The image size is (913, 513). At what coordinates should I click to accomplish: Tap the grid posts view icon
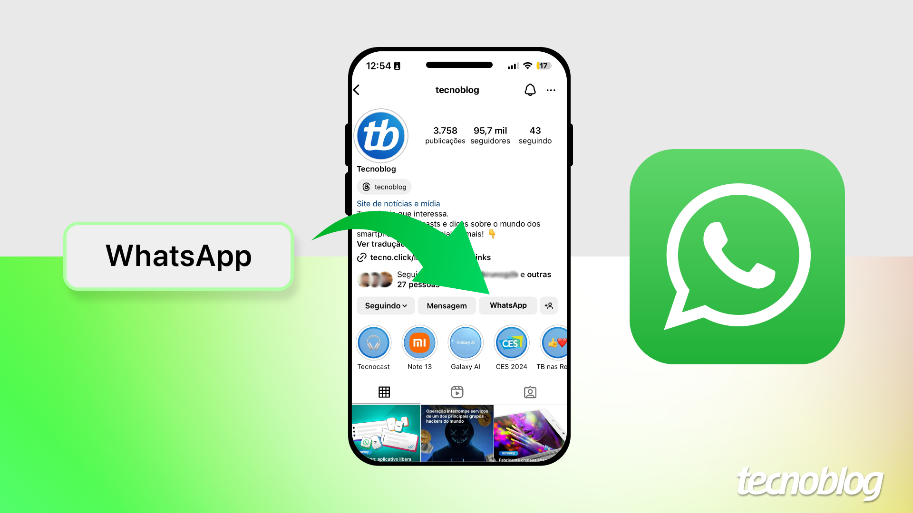coord(384,391)
